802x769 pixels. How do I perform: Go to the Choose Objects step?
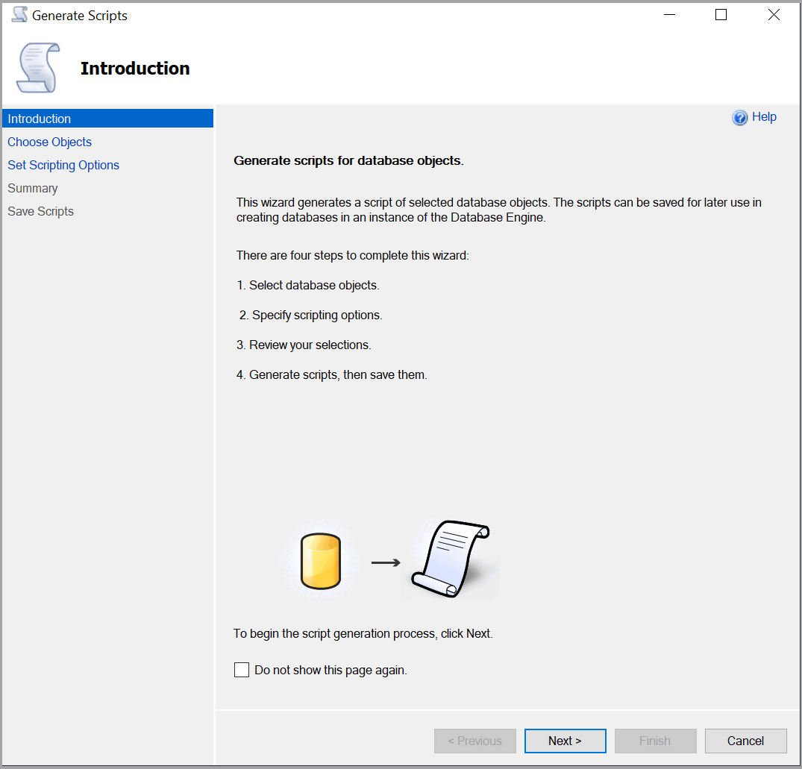[x=50, y=142]
